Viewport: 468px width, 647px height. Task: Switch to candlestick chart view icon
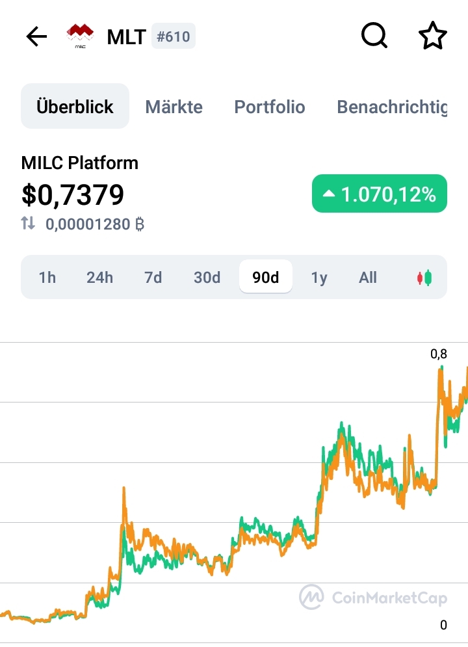(424, 278)
